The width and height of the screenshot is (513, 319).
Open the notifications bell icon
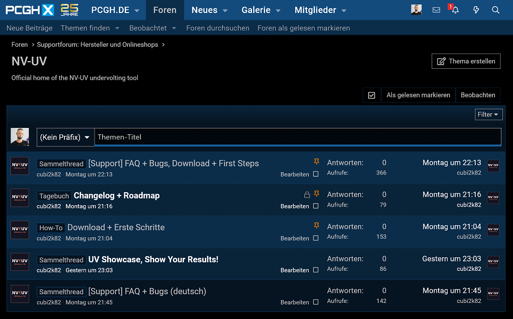[455, 10]
